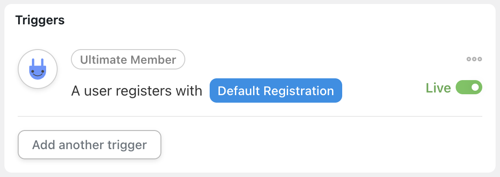Click the blue plug integration icon
The height and width of the screenshot is (177, 500).
[x=38, y=69]
